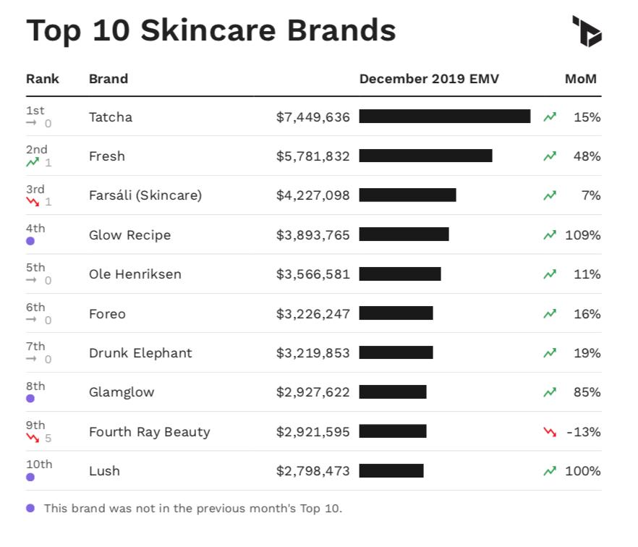Click the purple dot under 10th rank
Viewport: 638px width, 547px height.
point(30,477)
